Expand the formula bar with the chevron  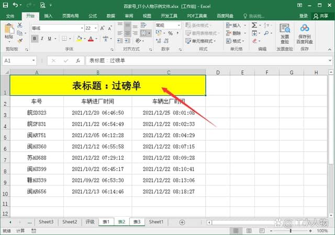click(x=330, y=61)
